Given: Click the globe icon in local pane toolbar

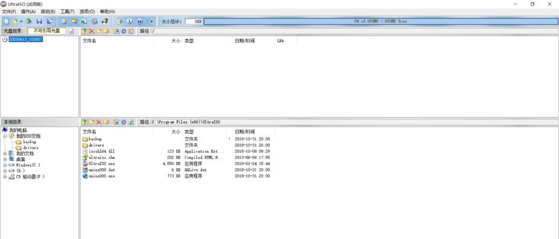Looking at the screenshot, I should pos(116,122).
